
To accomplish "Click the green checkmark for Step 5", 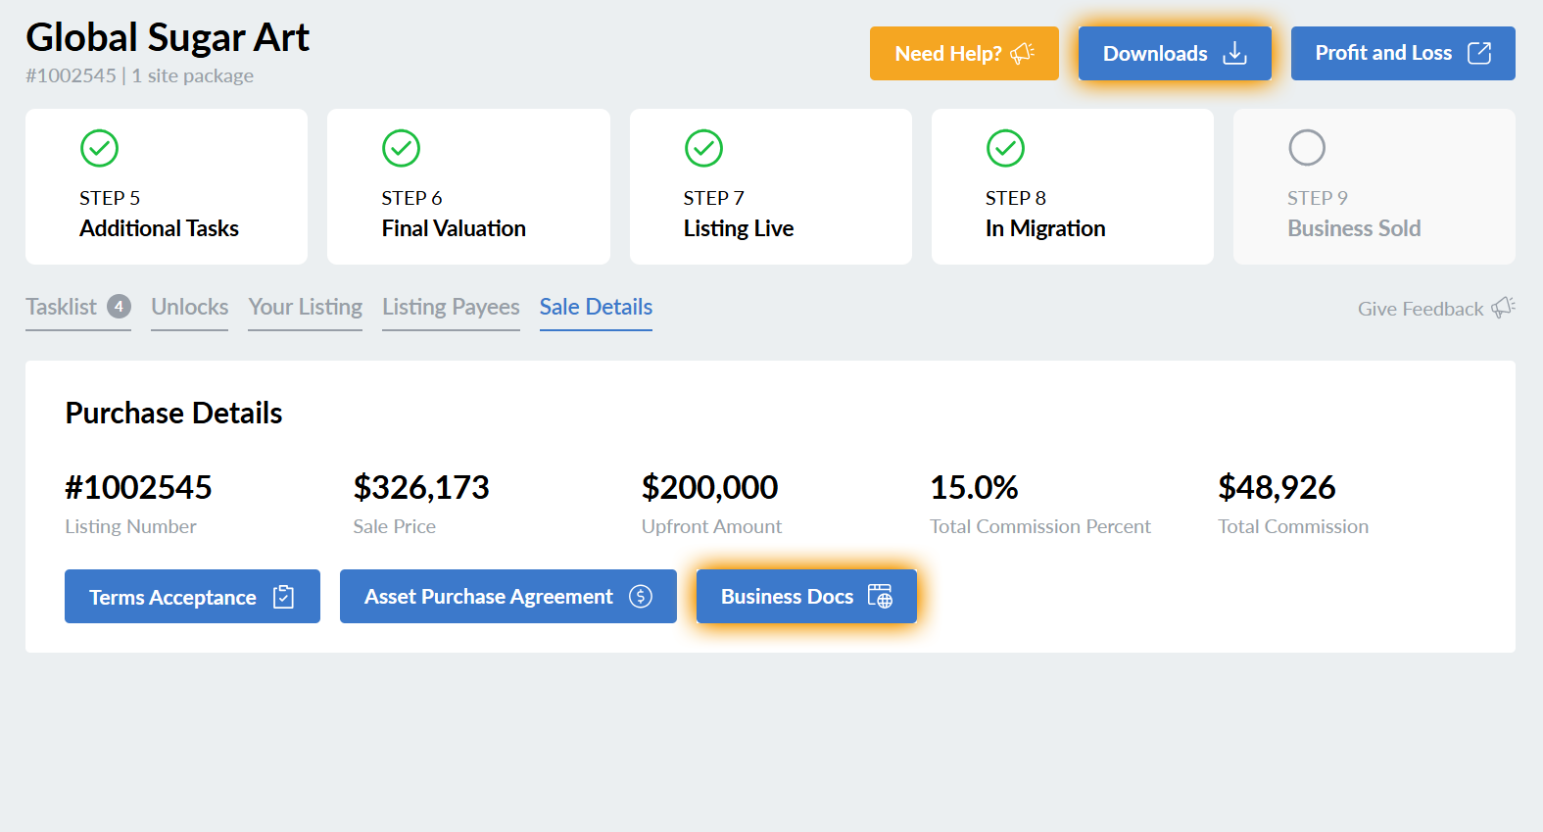I will [99, 148].
